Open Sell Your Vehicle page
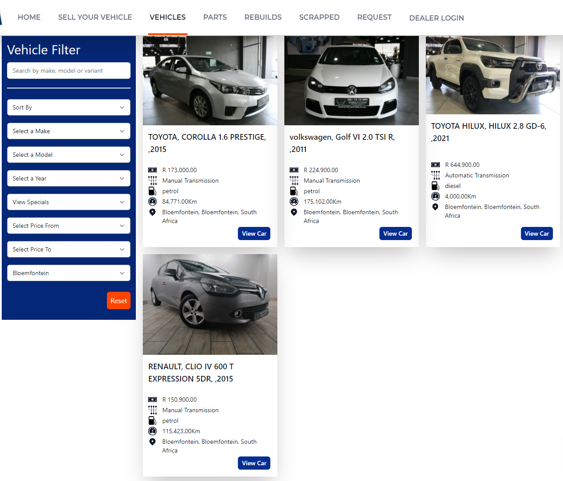Image resolution: width=563 pixels, height=481 pixels. [x=95, y=17]
